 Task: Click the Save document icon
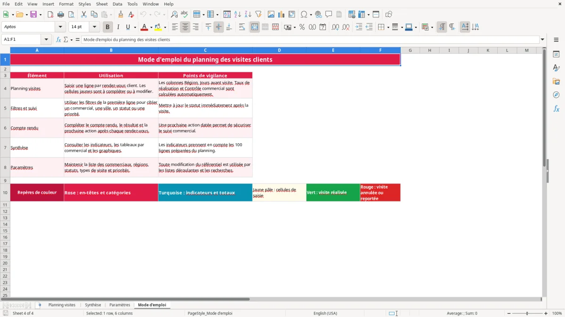coord(33,15)
